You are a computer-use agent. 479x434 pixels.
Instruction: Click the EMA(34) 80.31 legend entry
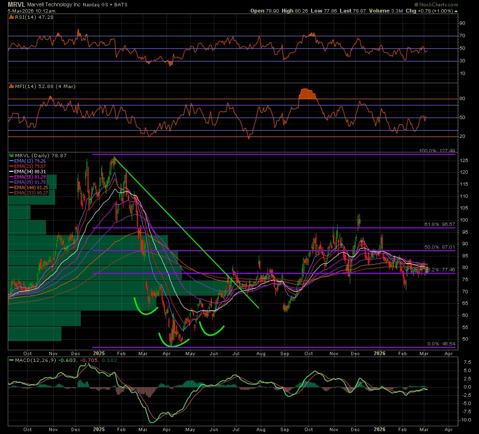[28, 172]
